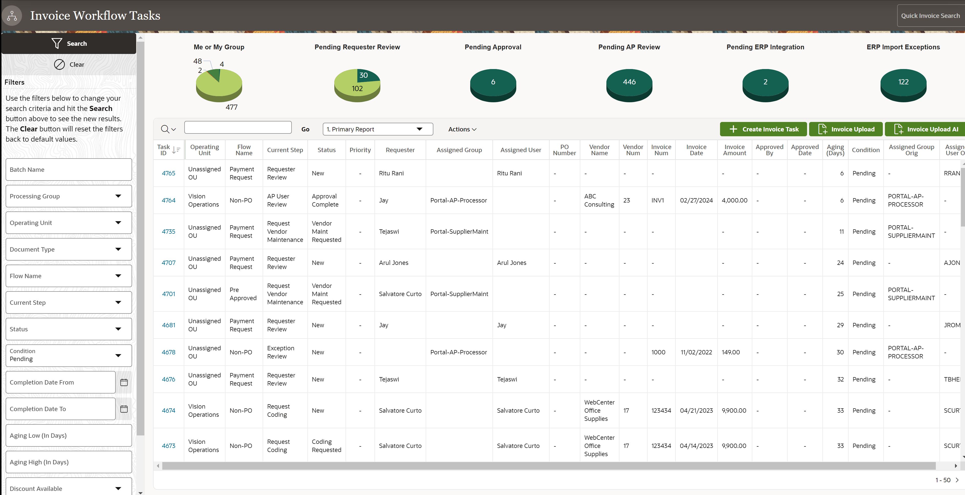Open task 4707 link
The image size is (965, 495).
tap(168, 263)
